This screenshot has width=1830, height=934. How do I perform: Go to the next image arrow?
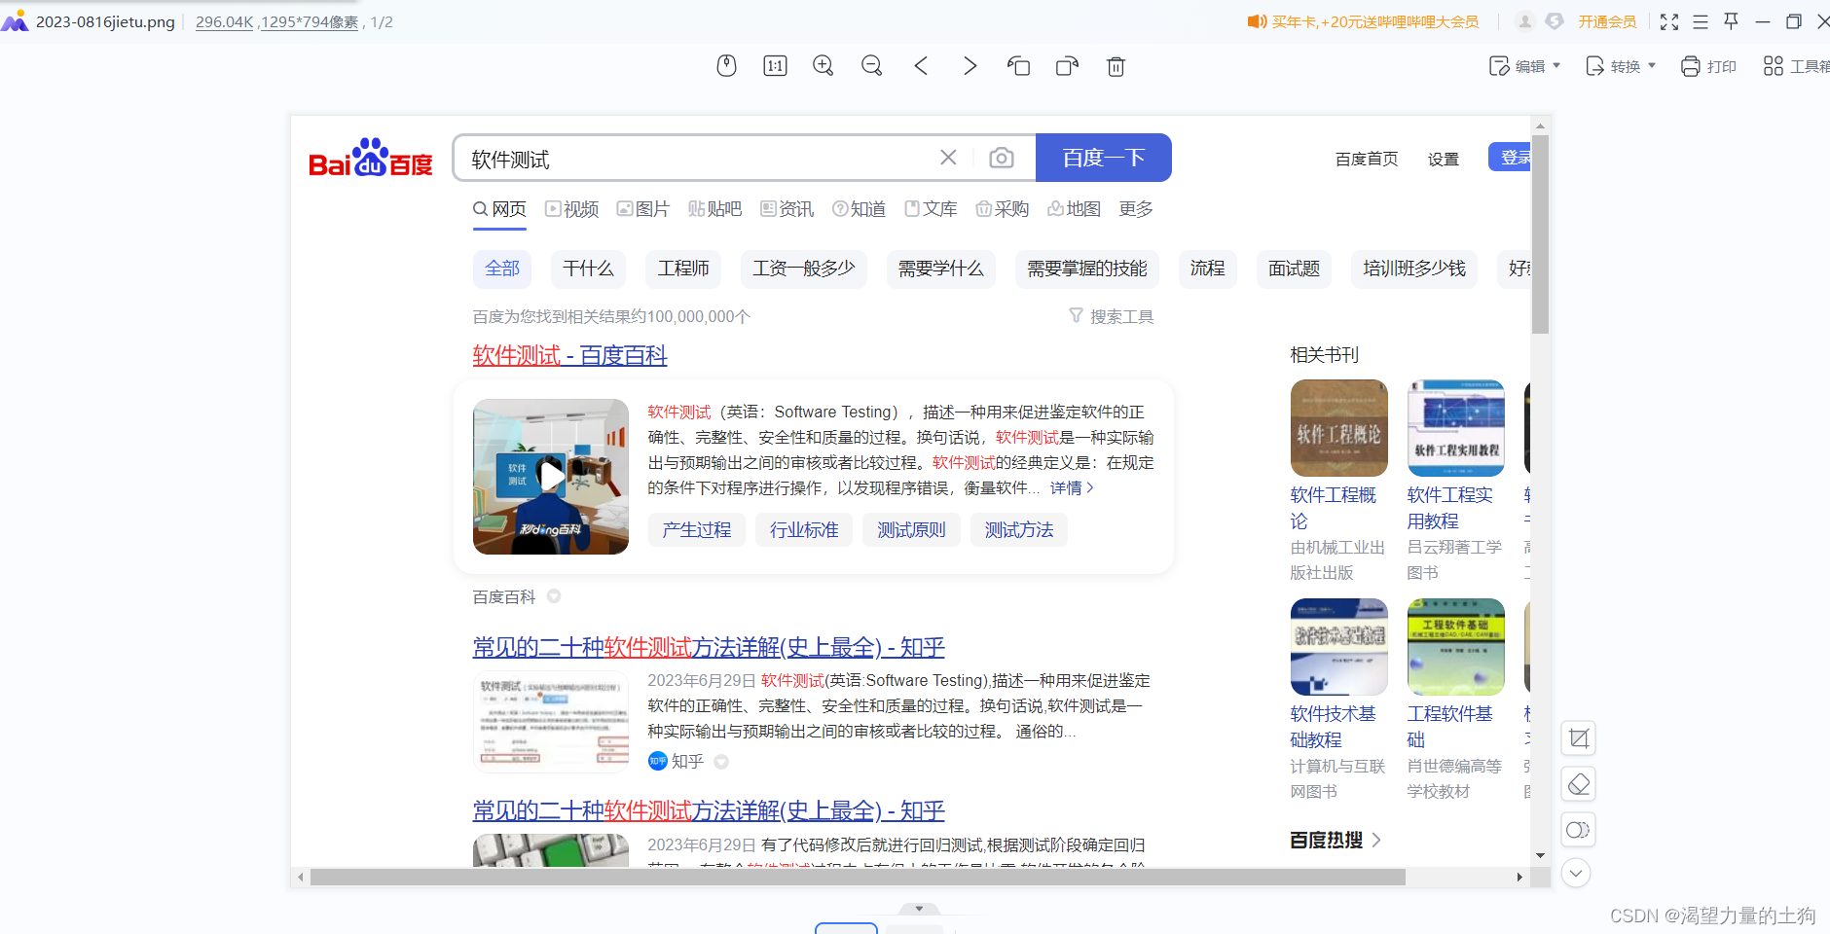[x=970, y=65]
